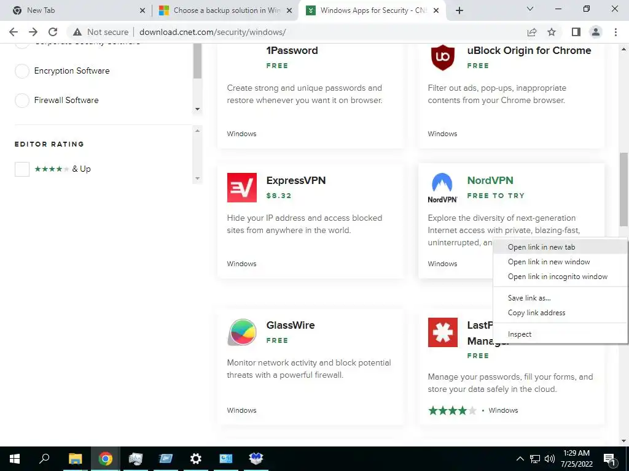Click the Chrome icon in the taskbar
This screenshot has width=629, height=471.
[105, 459]
